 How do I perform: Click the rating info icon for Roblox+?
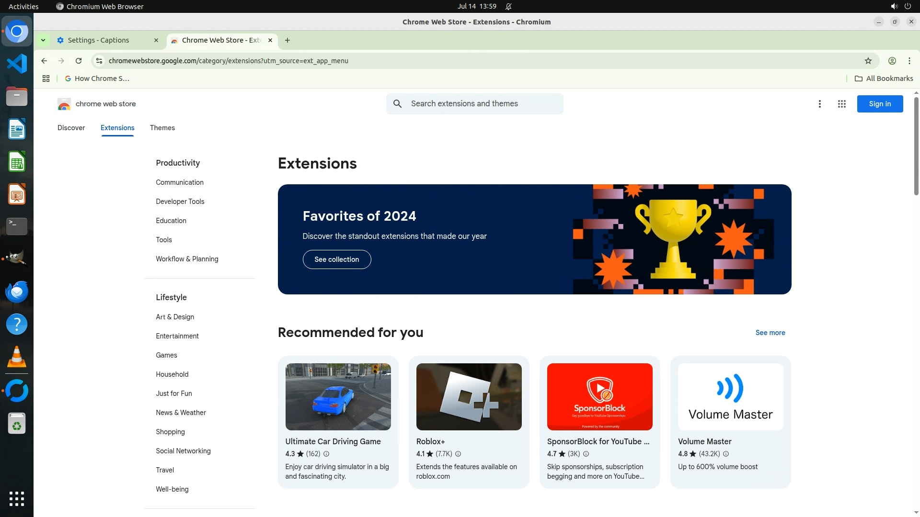click(458, 454)
